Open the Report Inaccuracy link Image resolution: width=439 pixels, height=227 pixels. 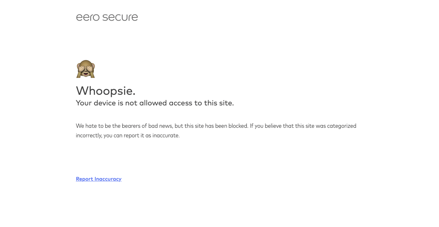pyautogui.click(x=99, y=179)
